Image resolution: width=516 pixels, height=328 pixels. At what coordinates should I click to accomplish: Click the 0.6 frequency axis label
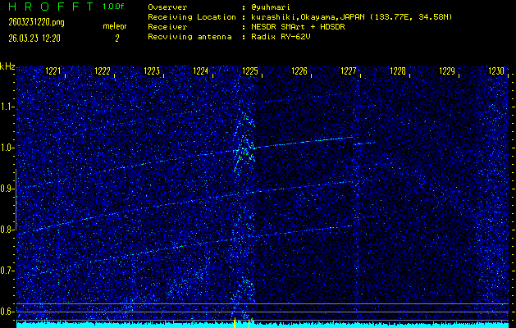pyautogui.click(x=6, y=312)
